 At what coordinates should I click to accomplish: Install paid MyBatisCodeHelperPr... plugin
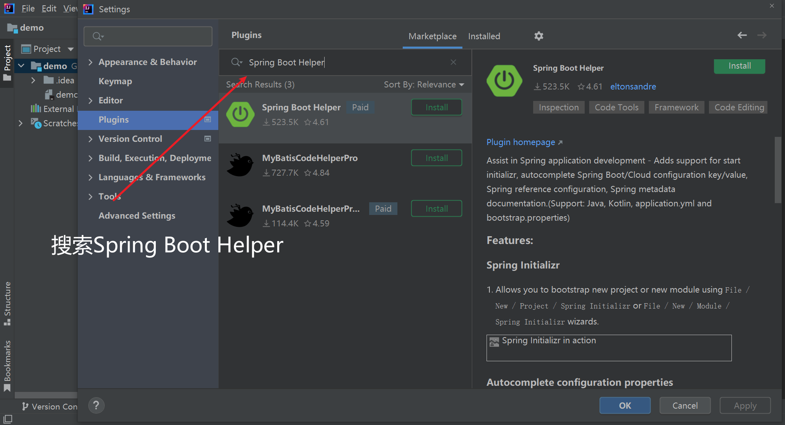click(437, 209)
